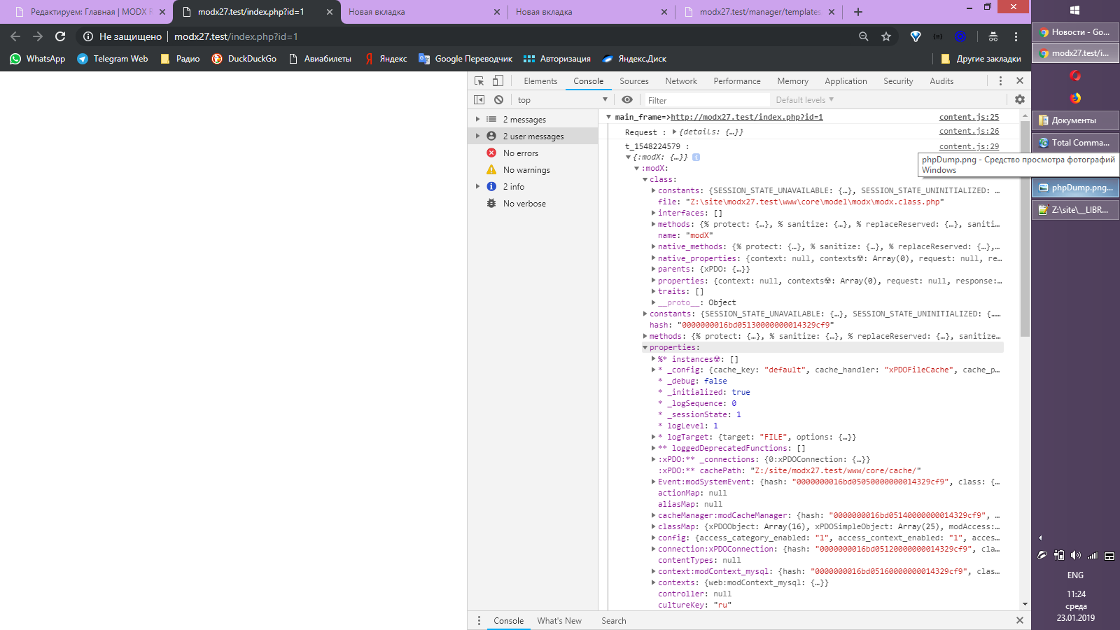Click the address bar URL
The width and height of the screenshot is (1120, 630).
pos(236,36)
